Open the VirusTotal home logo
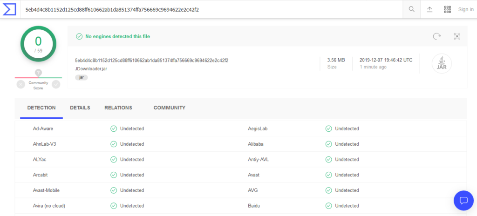The width and height of the screenshot is (477, 216). tap(9, 9)
